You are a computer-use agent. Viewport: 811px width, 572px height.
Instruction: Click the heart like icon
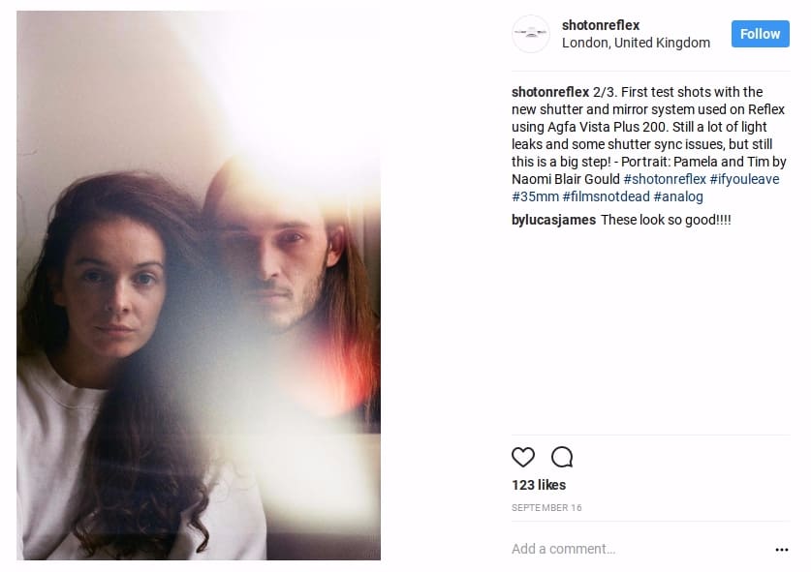click(x=522, y=457)
